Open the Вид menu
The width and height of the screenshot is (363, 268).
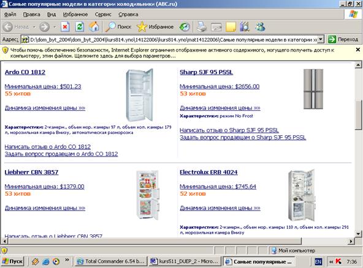(52, 14)
